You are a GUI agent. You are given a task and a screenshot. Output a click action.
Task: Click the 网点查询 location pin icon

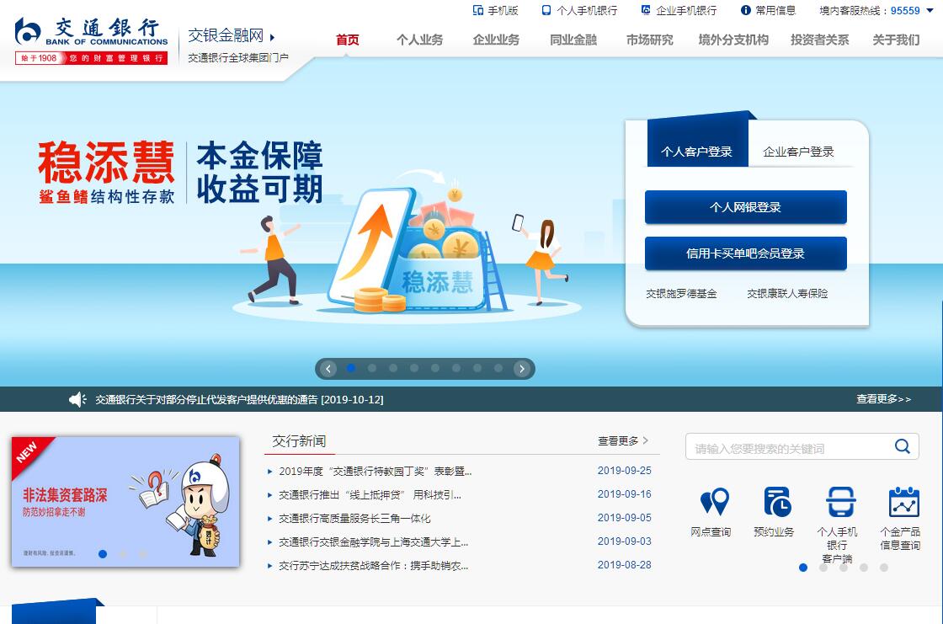pyautogui.click(x=714, y=502)
